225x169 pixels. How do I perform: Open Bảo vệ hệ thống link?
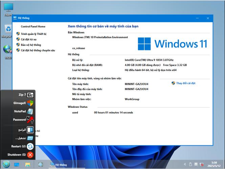31,45
